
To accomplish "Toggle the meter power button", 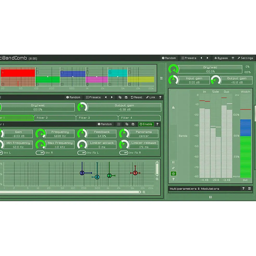I will pyautogui.click(x=173, y=173).
